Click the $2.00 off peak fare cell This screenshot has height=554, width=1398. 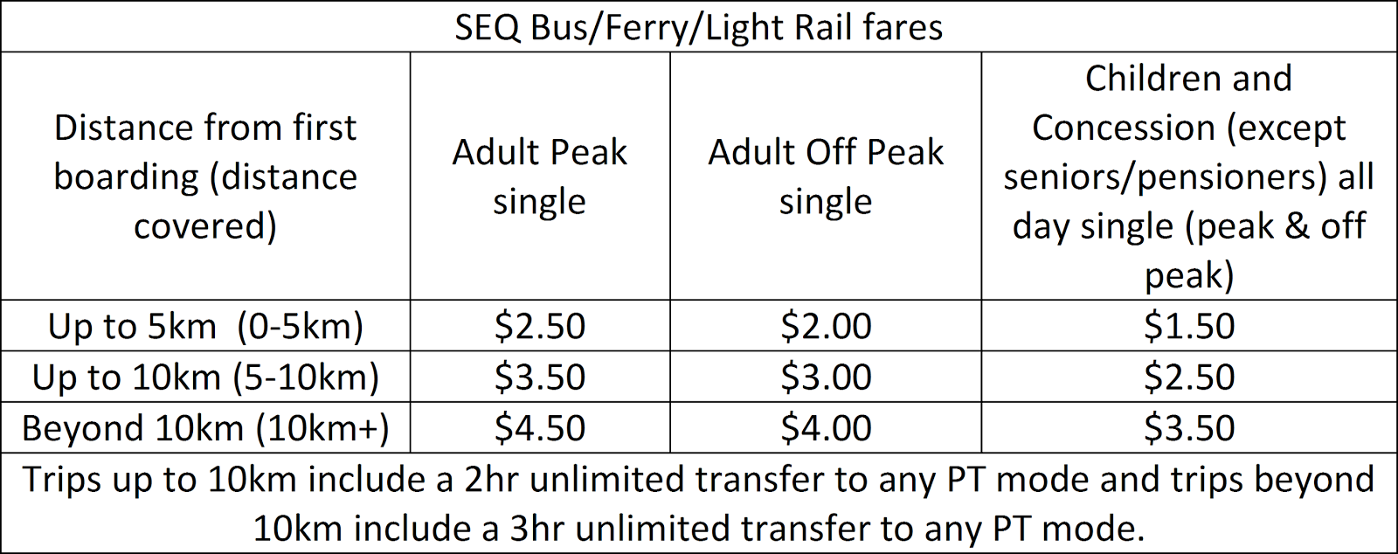(x=826, y=326)
